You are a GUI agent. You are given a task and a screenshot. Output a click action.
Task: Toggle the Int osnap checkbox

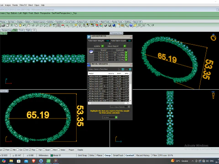[x=24, y=150]
